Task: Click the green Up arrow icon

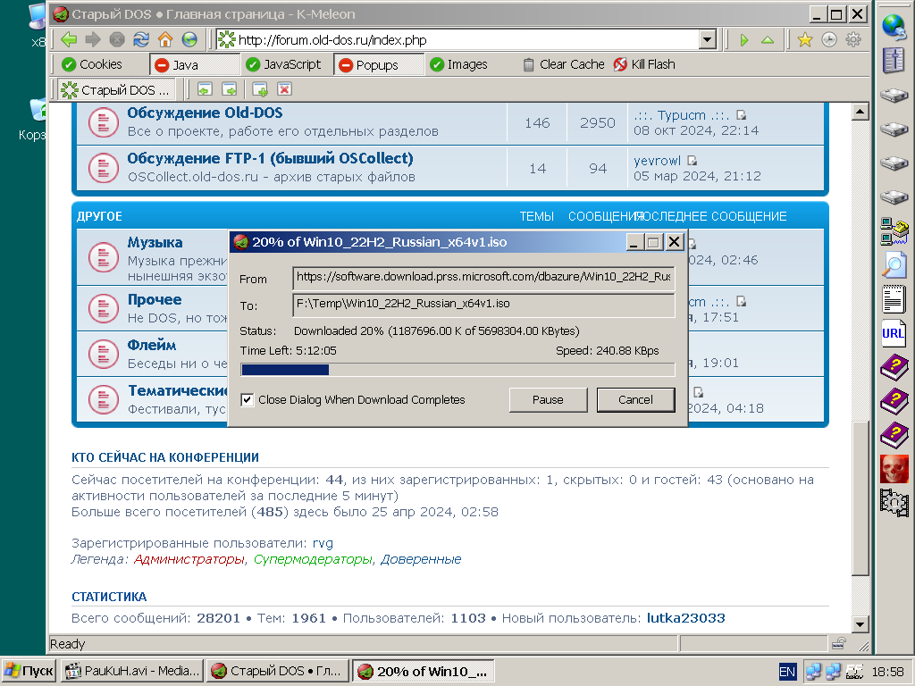Action: pos(768,39)
